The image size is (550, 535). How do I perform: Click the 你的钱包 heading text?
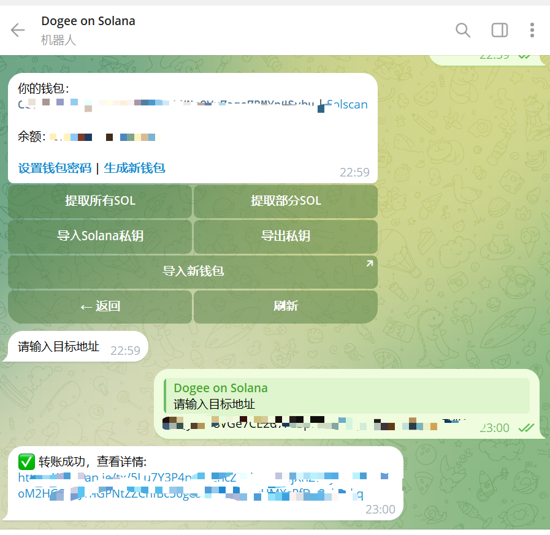point(44,88)
